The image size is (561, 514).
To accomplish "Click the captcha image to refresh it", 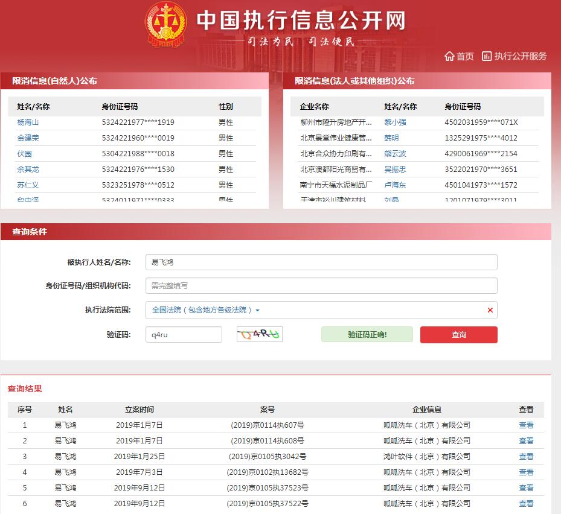I will click(259, 334).
